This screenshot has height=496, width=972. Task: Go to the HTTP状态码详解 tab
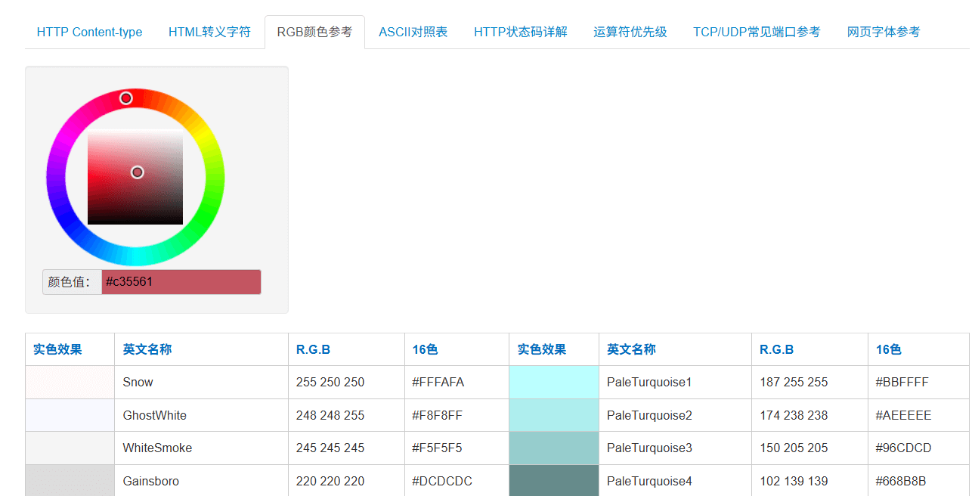click(x=520, y=32)
